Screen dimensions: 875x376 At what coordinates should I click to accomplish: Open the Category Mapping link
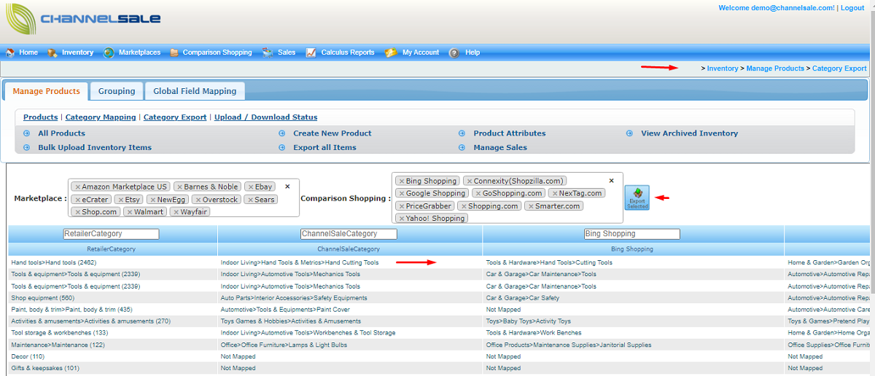101,117
